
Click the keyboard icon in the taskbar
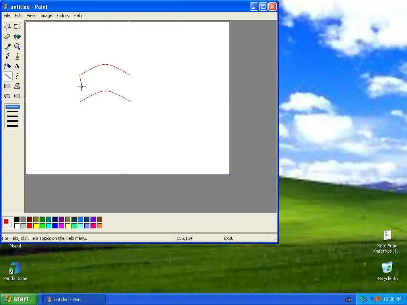pyautogui.click(x=348, y=299)
